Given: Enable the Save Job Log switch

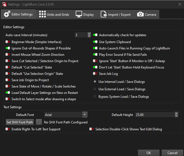Looking at the screenshot, I should tap(95, 74).
